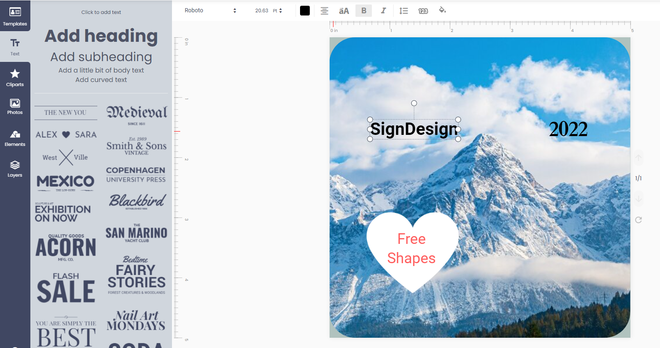Open the Templates panel

15,16
